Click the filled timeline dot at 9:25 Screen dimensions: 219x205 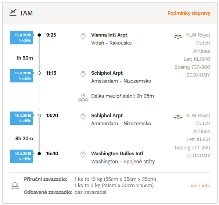(x=39, y=35)
